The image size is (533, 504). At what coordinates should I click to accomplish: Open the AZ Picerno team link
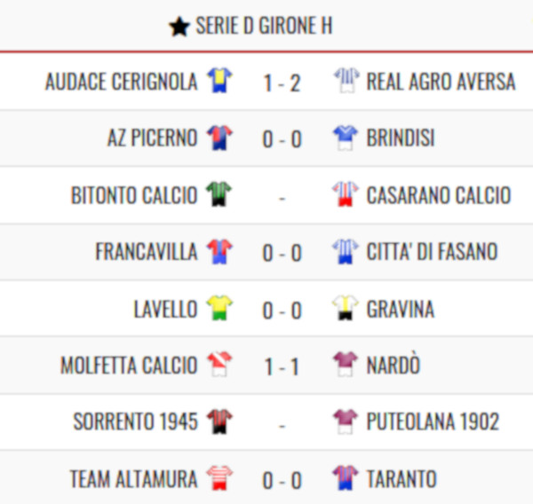coord(152,138)
